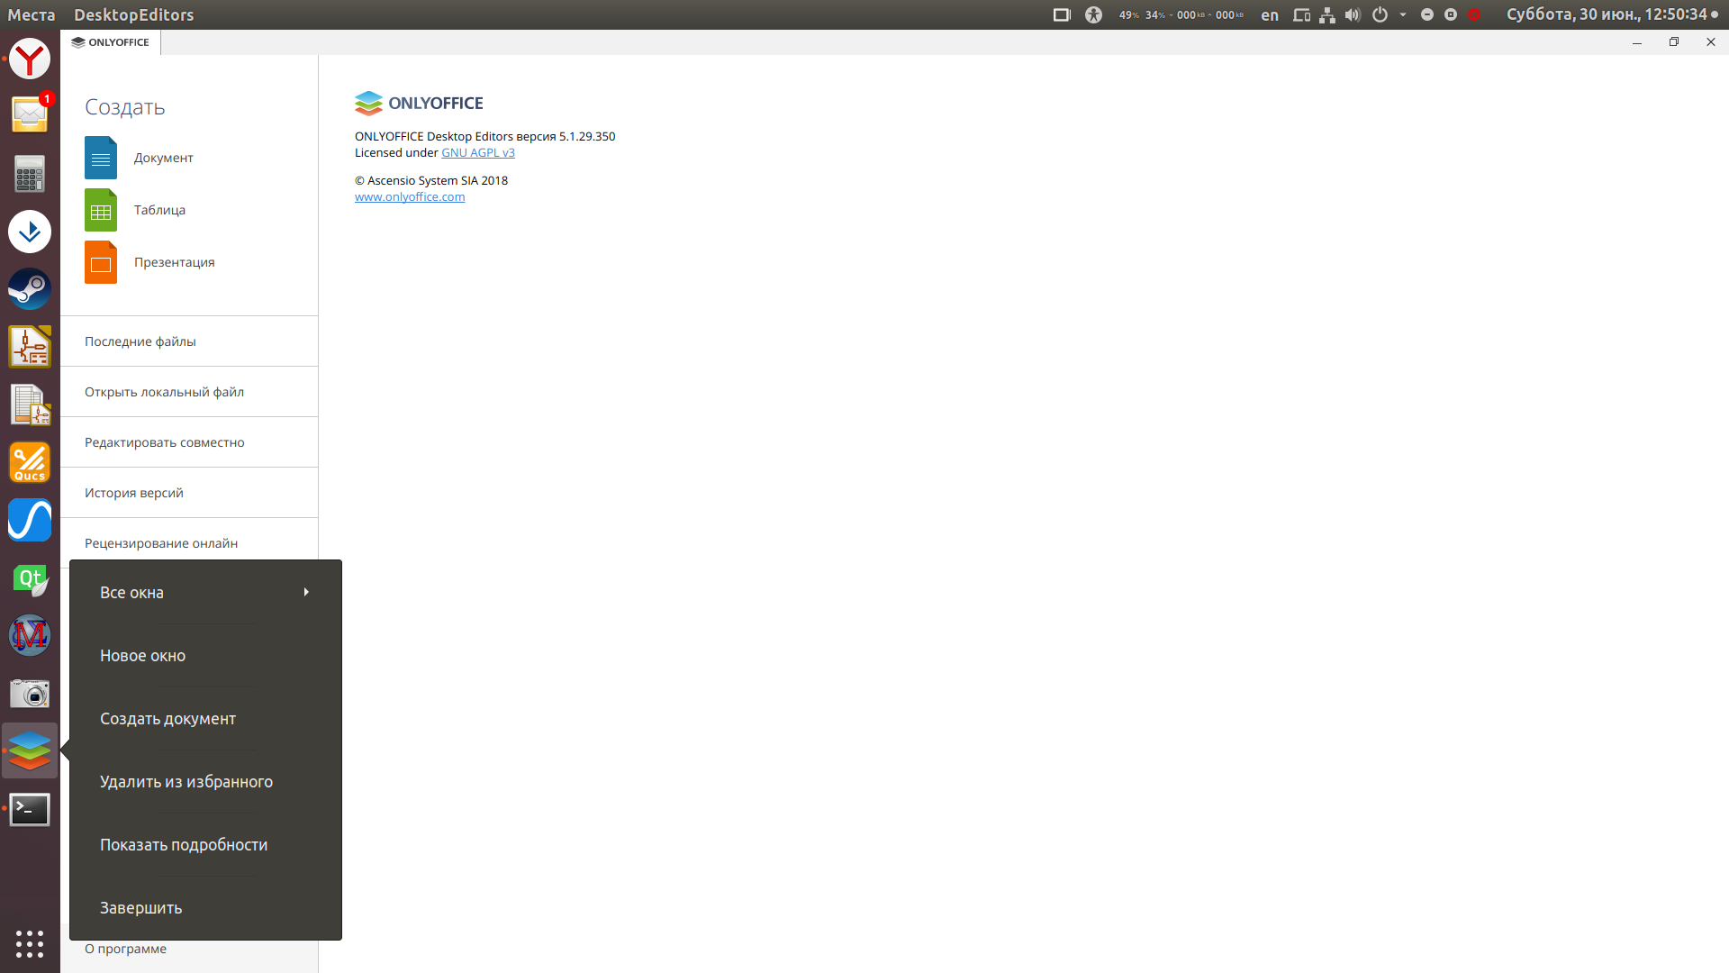Open the terminal from the dock
Image resolution: width=1729 pixels, height=973 pixels.
point(30,809)
